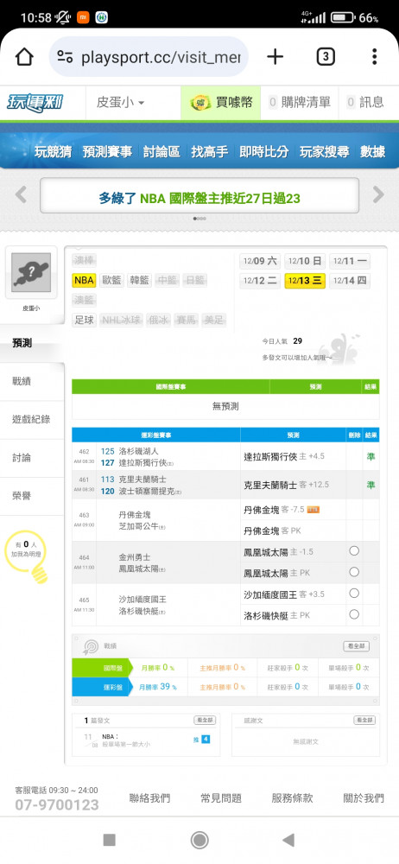Open the 討論 sidebar tab
This screenshot has width=399, height=864.
(32, 458)
